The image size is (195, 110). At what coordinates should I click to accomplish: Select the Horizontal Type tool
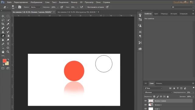tap(8, 44)
